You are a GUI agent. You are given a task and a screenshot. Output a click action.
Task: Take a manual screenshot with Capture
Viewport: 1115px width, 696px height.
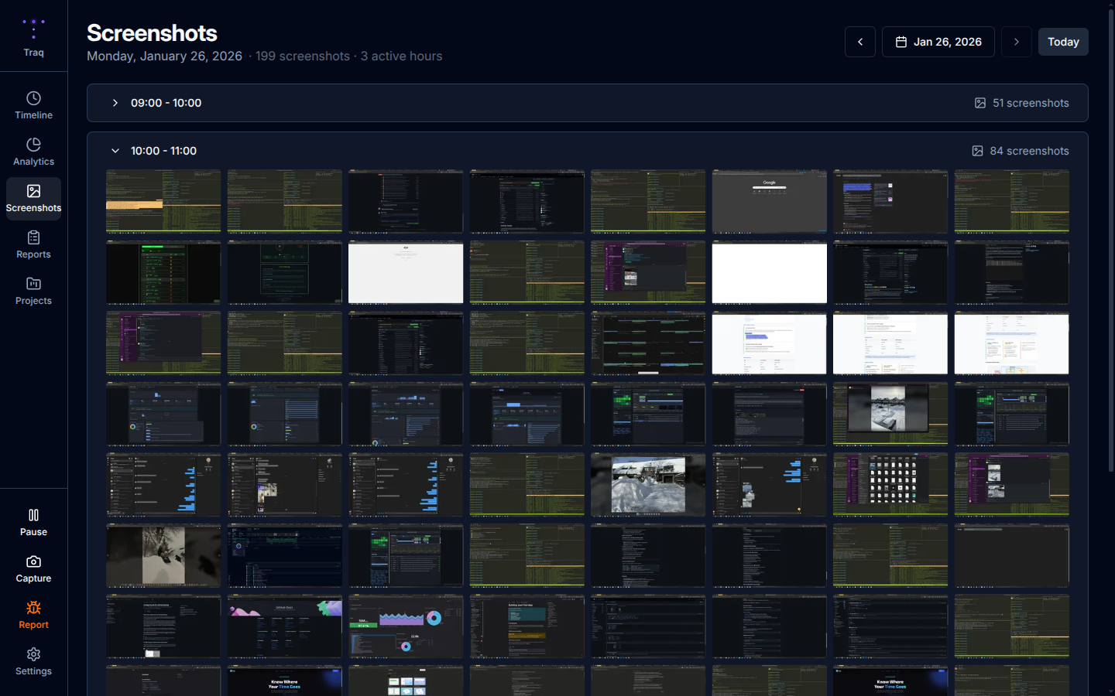tap(33, 569)
